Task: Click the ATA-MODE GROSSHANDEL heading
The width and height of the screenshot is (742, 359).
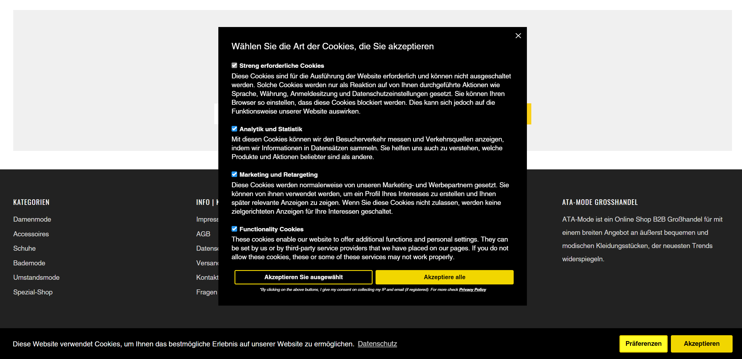Action: (600, 202)
